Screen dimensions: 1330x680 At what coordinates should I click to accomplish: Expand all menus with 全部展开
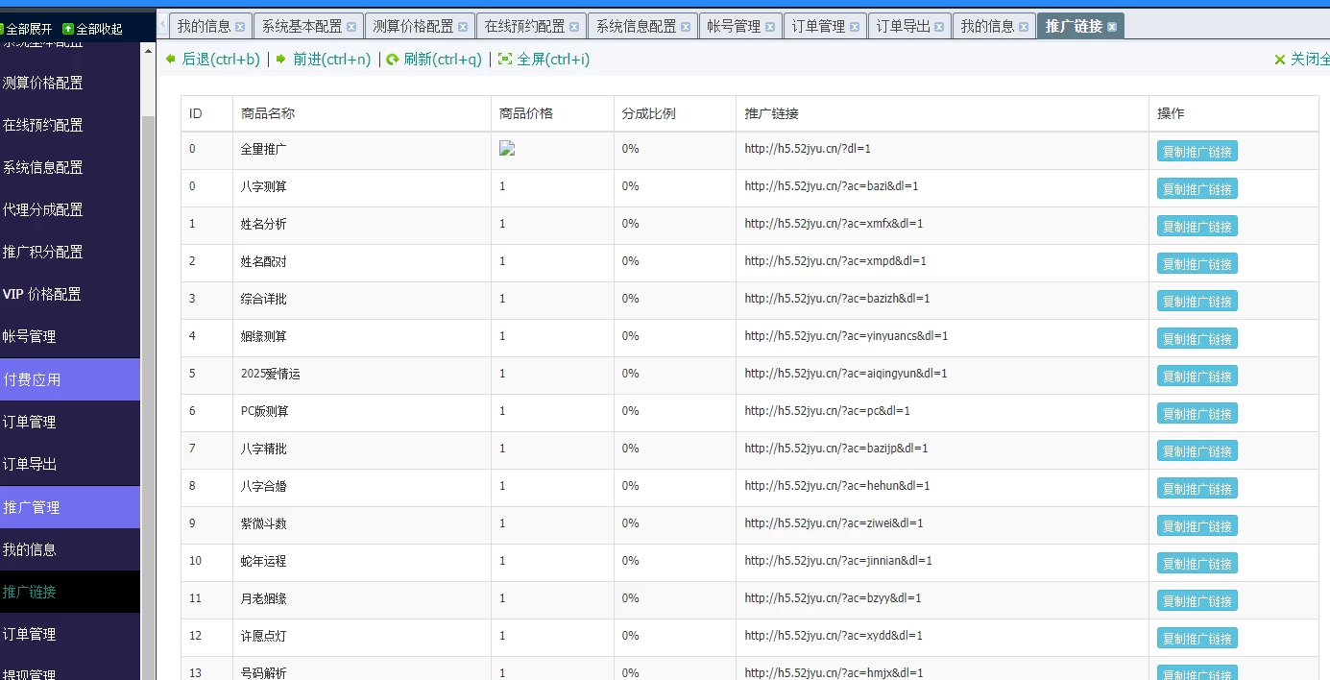click(x=27, y=29)
